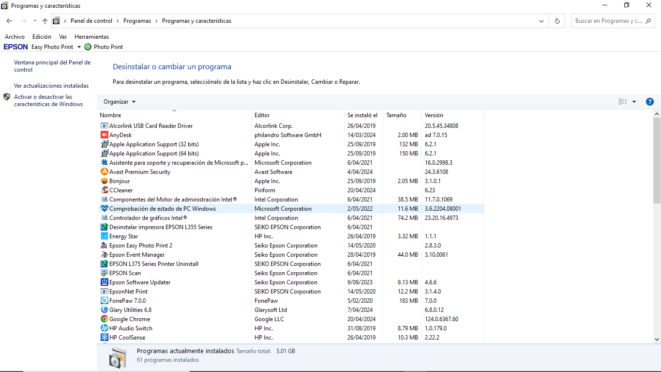Click the AnyDesk program icon

(x=105, y=135)
